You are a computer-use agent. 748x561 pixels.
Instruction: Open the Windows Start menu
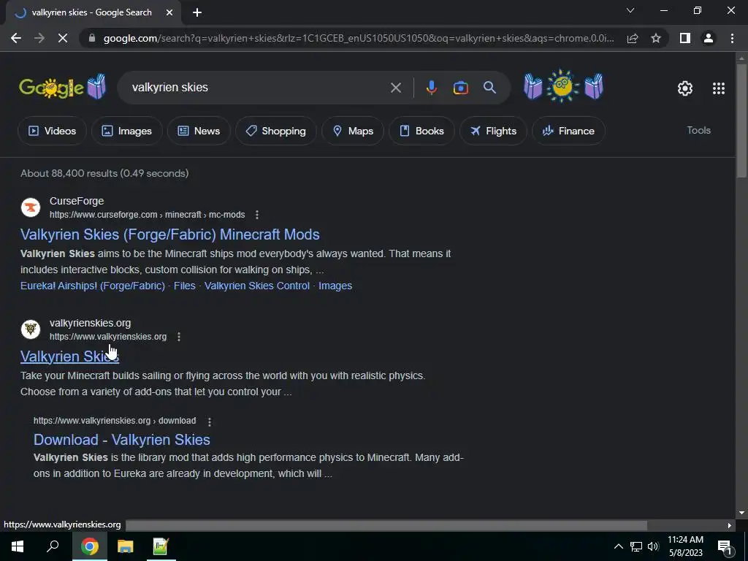(x=18, y=546)
